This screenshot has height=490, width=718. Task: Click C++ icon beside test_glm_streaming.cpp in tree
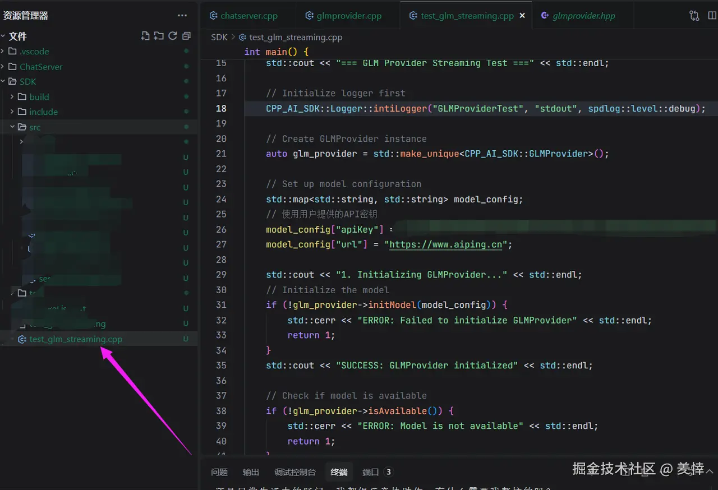[22, 339]
